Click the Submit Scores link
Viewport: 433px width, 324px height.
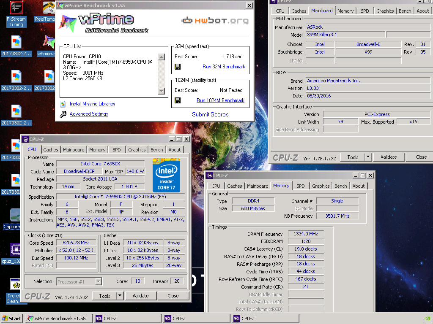coord(211,115)
